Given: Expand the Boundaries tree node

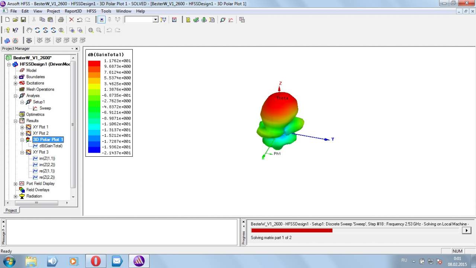Looking at the screenshot, I should [x=16, y=77].
